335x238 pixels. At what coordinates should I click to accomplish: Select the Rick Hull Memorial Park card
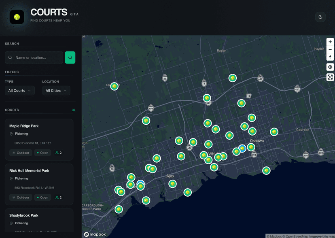pos(38,184)
